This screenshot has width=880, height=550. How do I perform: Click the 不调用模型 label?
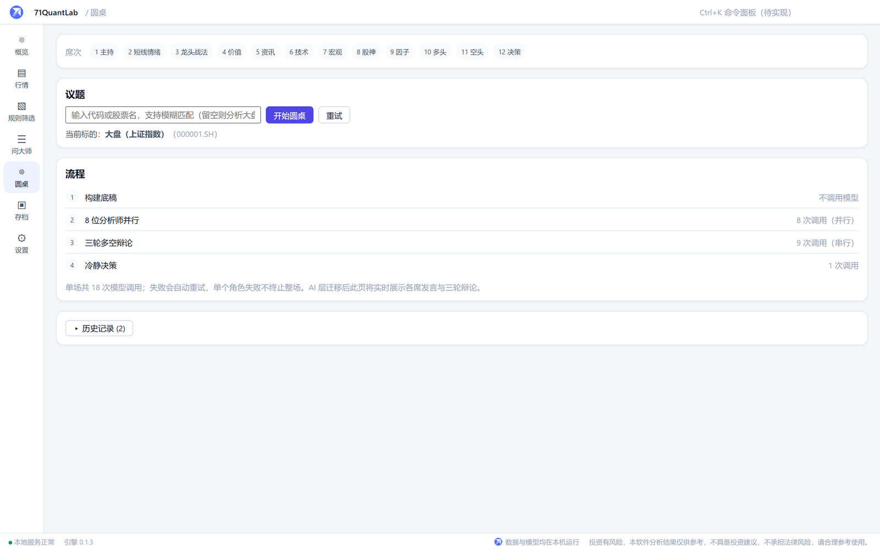[838, 197]
